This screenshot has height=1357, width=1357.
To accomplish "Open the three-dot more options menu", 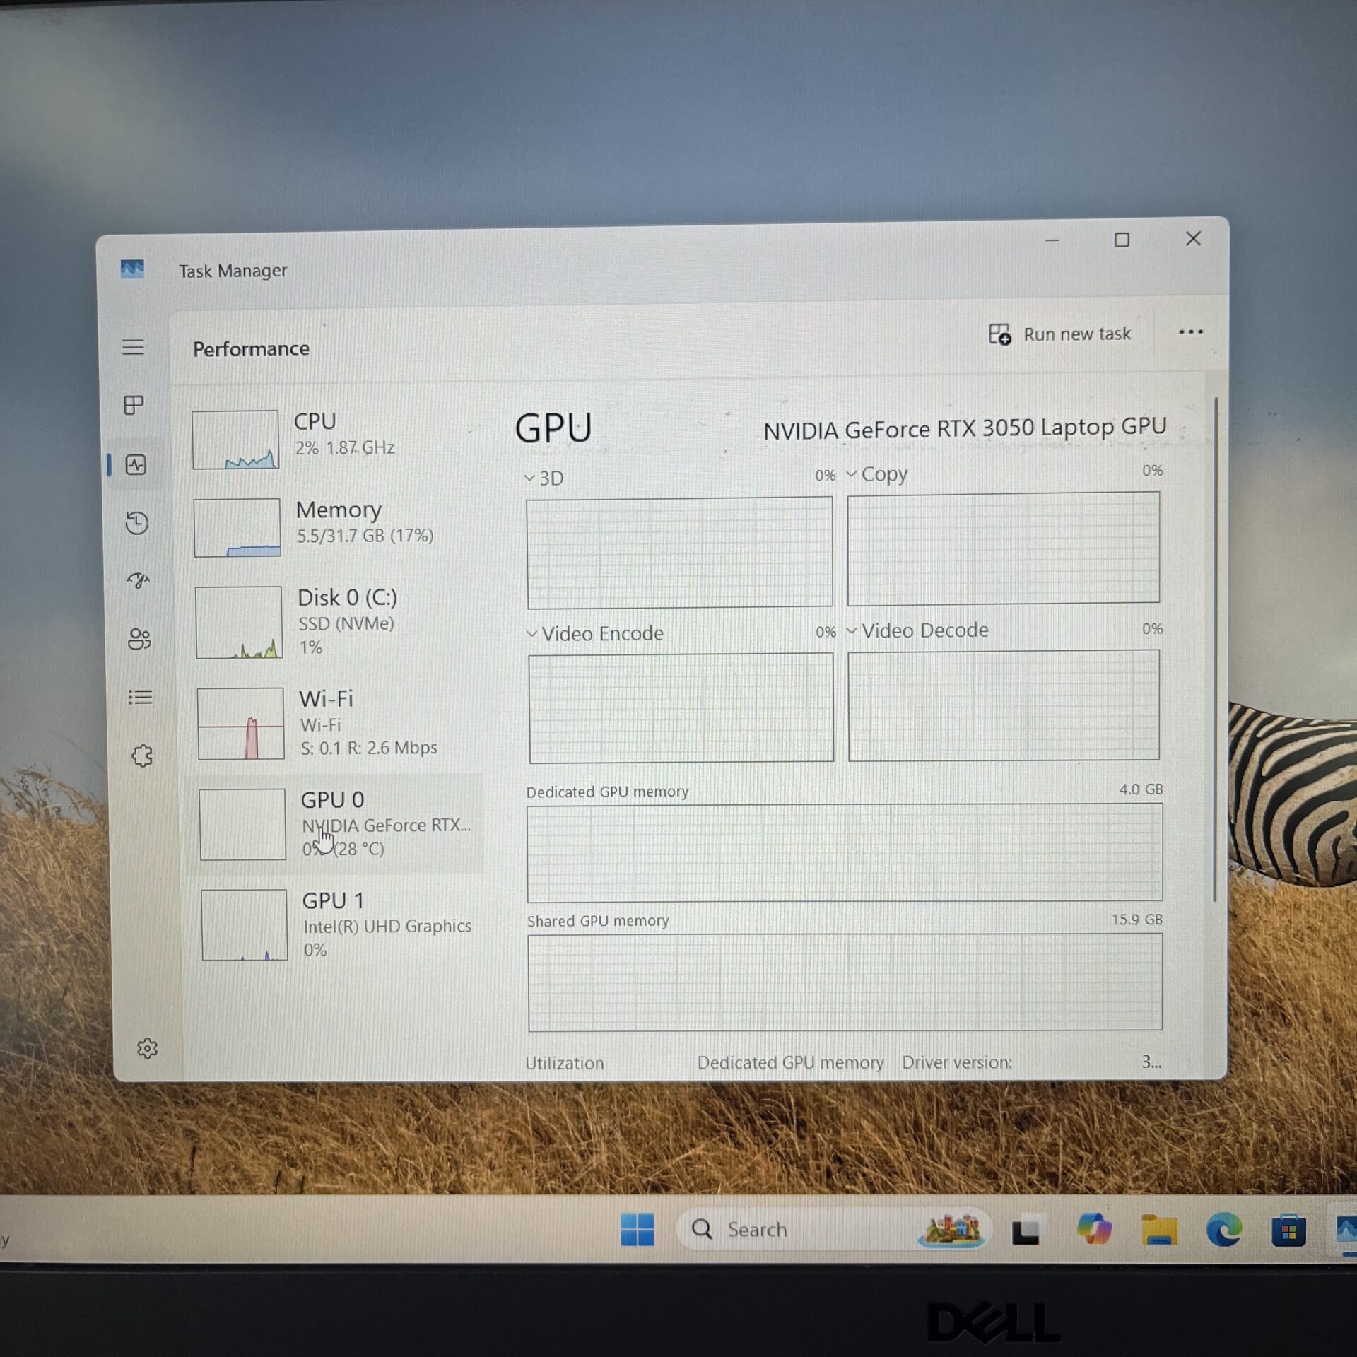I will (x=1190, y=332).
